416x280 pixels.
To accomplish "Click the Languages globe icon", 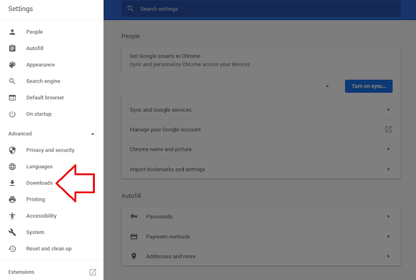I will (12, 166).
